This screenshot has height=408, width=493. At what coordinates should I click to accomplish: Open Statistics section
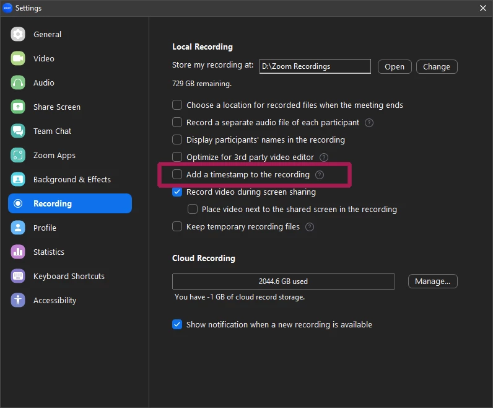click(x=70, y=252)
